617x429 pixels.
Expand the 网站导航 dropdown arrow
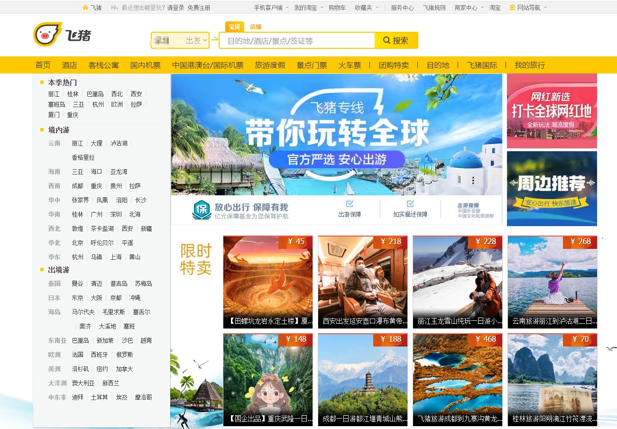pos(545,8)
